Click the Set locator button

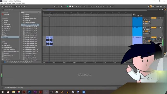click(x=134, y=14)
